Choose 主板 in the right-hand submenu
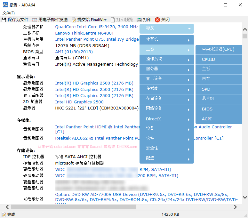The width and height of the screenshot is (248, 218). pyautogui.click(x=219, y=69)
